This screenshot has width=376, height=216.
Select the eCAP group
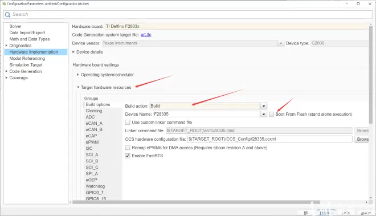pyautogui.click(x=91, y=136)
